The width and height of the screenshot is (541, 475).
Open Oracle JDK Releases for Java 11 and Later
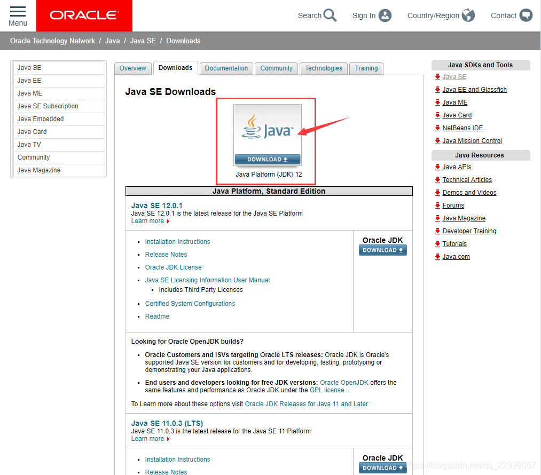pyautogui.click(x=307, y=403)
